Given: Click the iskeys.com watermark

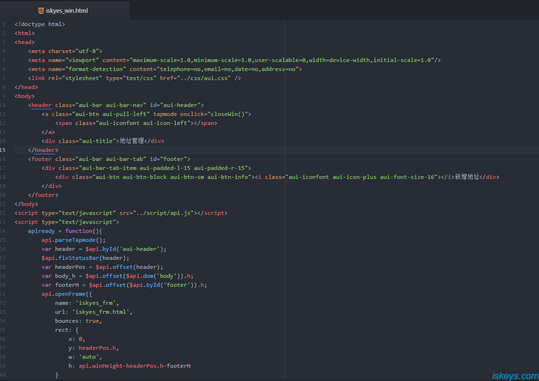Looking at the screenshot, I should coord(515,376).
